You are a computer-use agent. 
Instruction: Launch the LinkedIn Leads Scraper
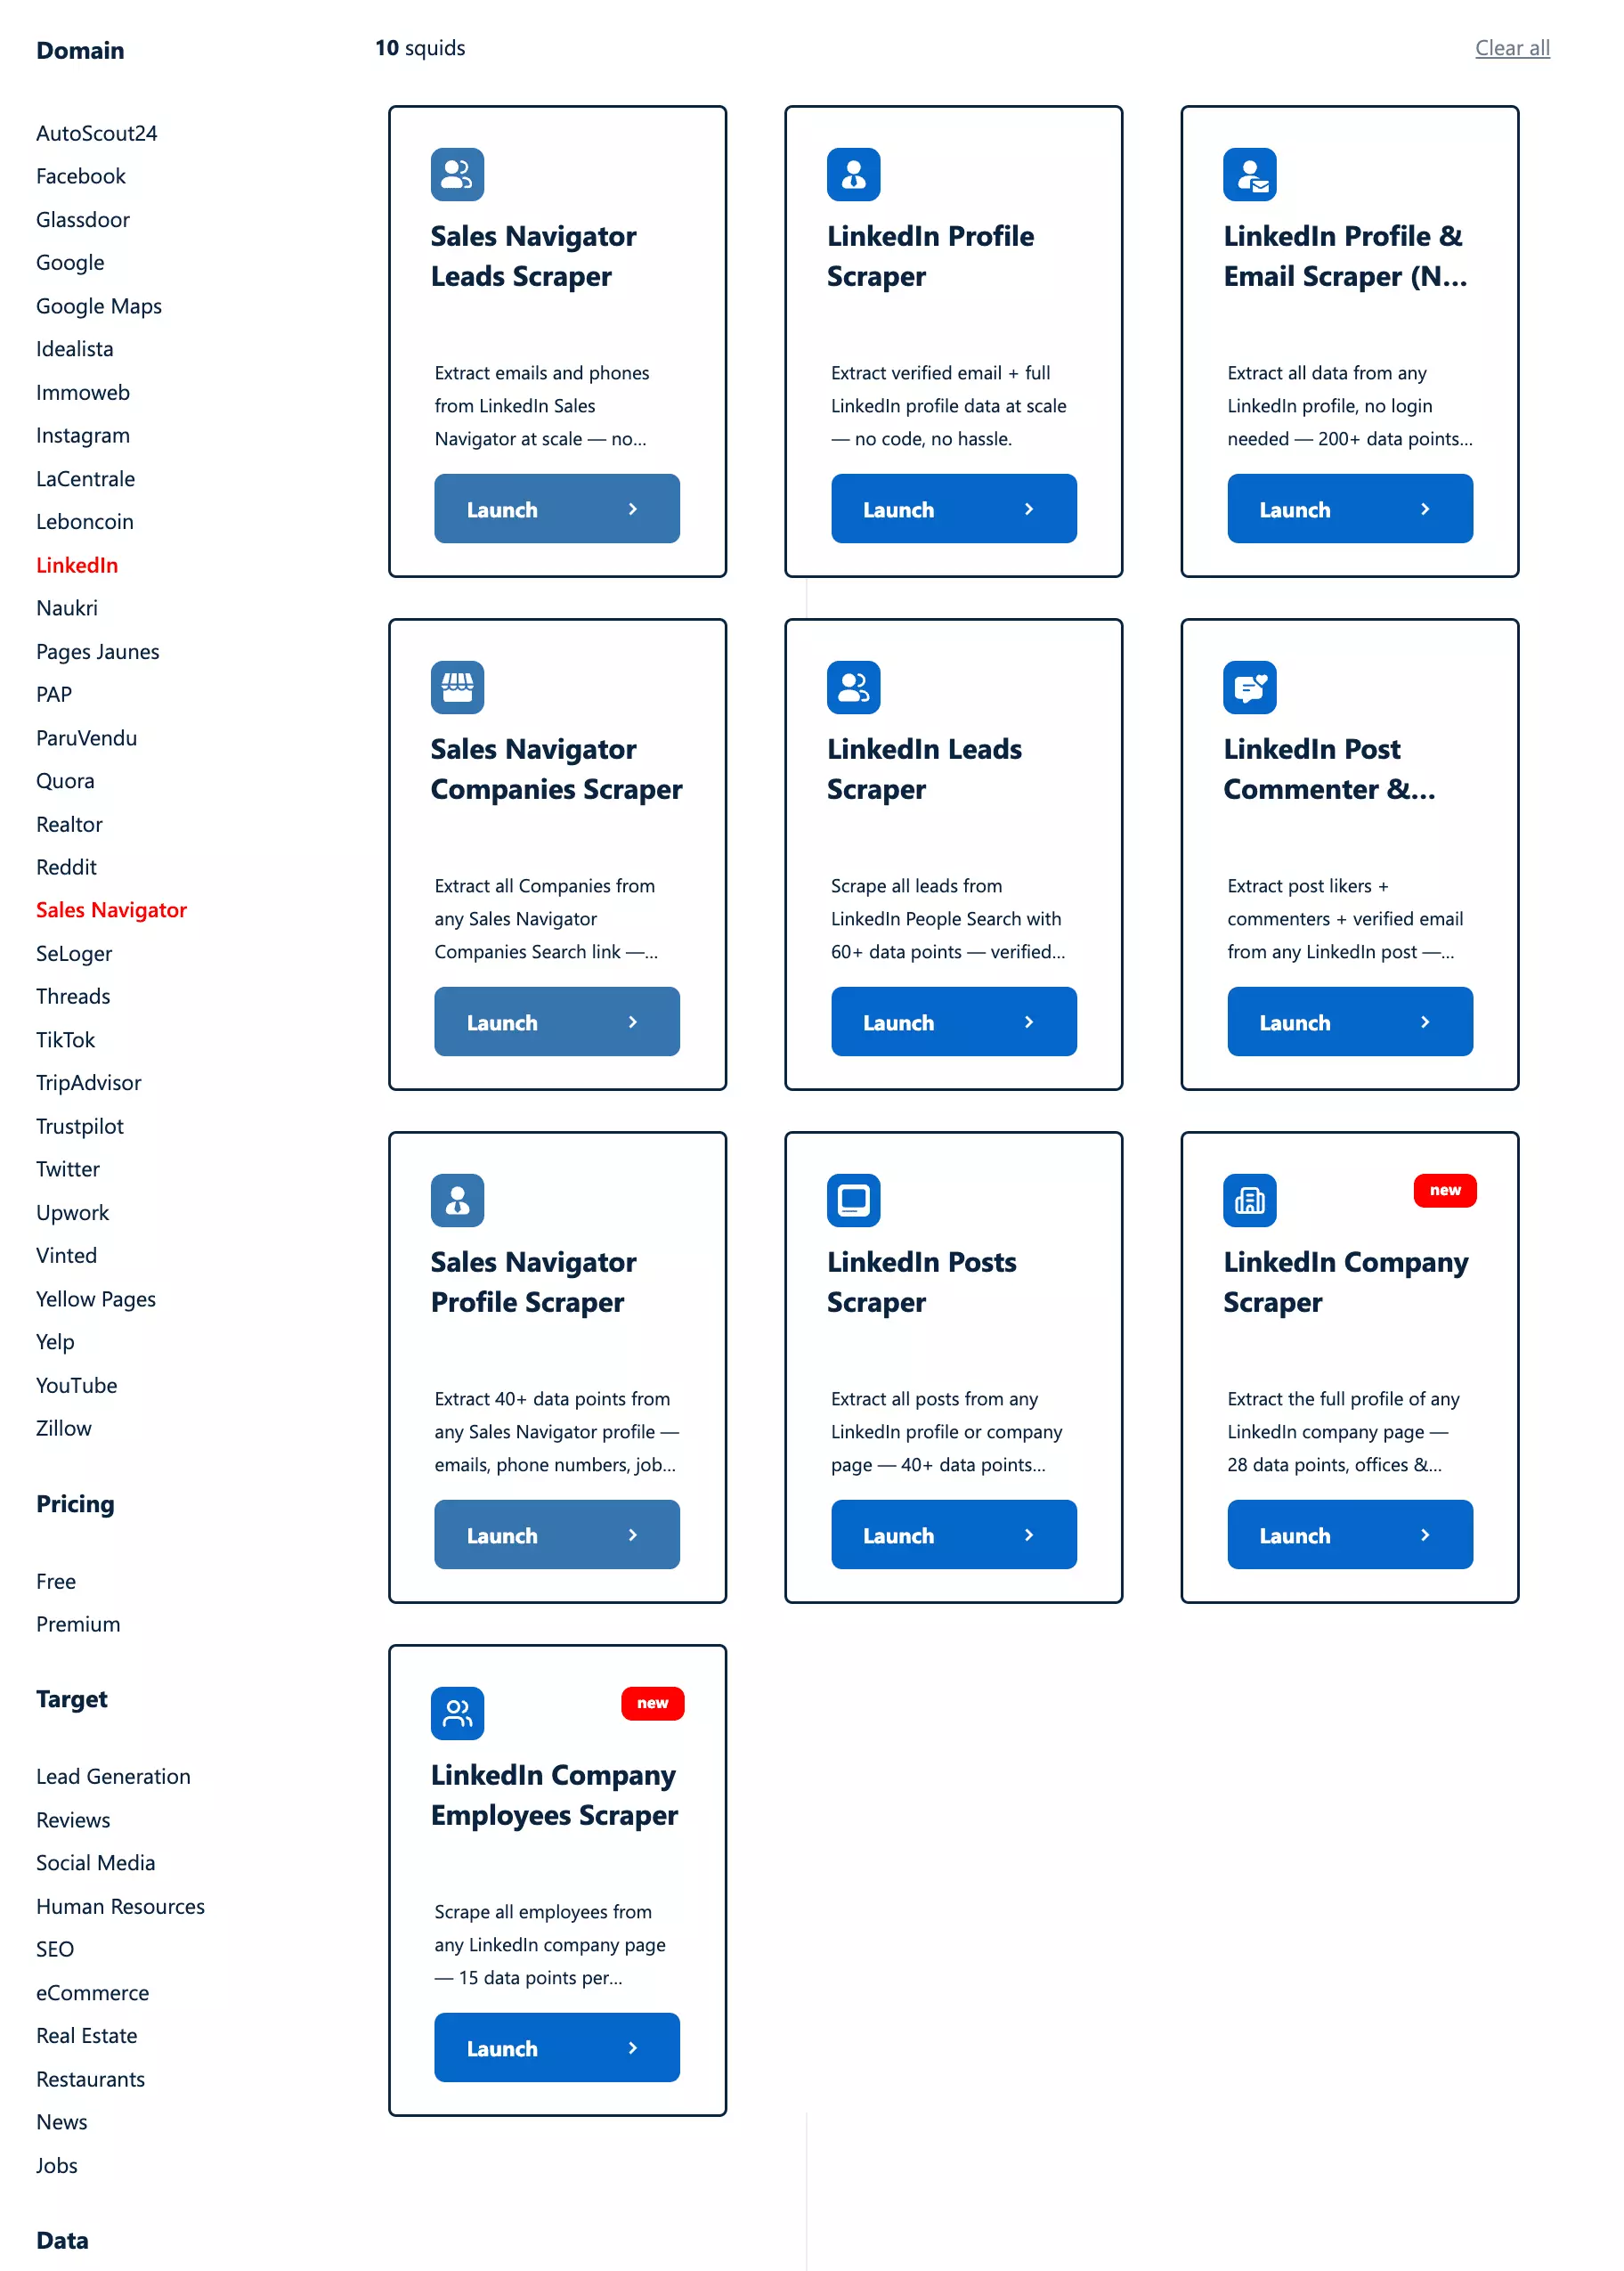pos(953,1022)
